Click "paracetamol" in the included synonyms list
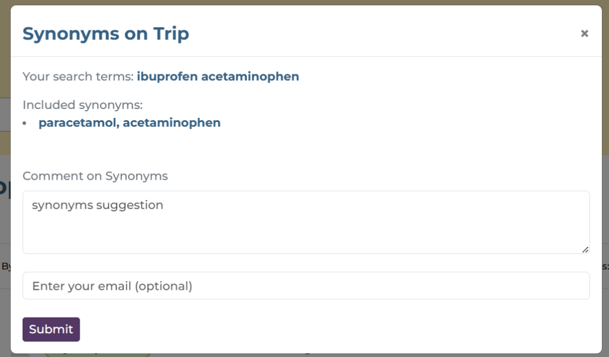Viewport: 609px width, 357px height. (76, 123)
